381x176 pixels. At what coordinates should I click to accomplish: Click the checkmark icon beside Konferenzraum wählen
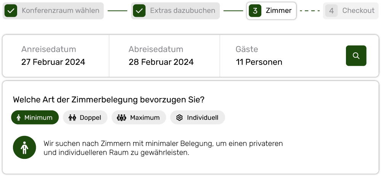pos(11,11)
